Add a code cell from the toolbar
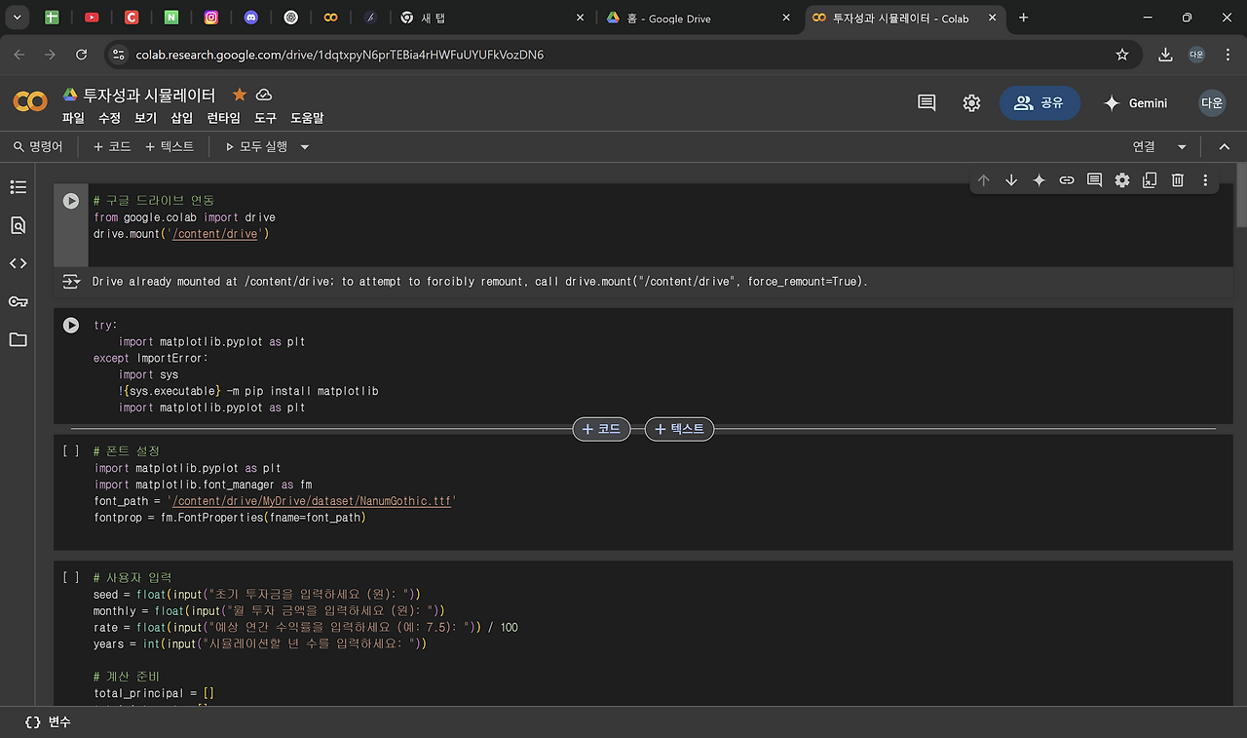1247x738 pixels. pos(112,147)
